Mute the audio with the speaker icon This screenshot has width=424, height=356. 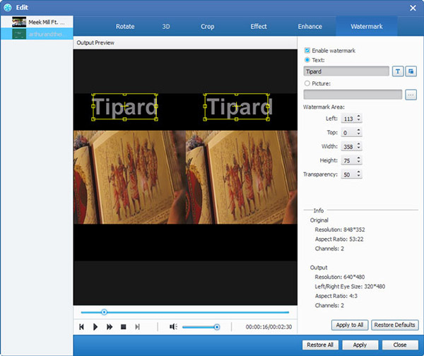pos(173,327)
